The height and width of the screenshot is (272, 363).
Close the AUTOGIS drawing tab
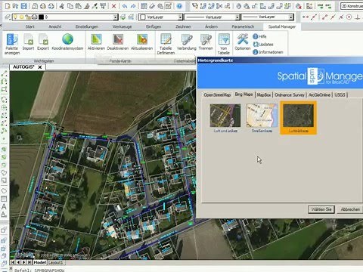coord(40,67)
